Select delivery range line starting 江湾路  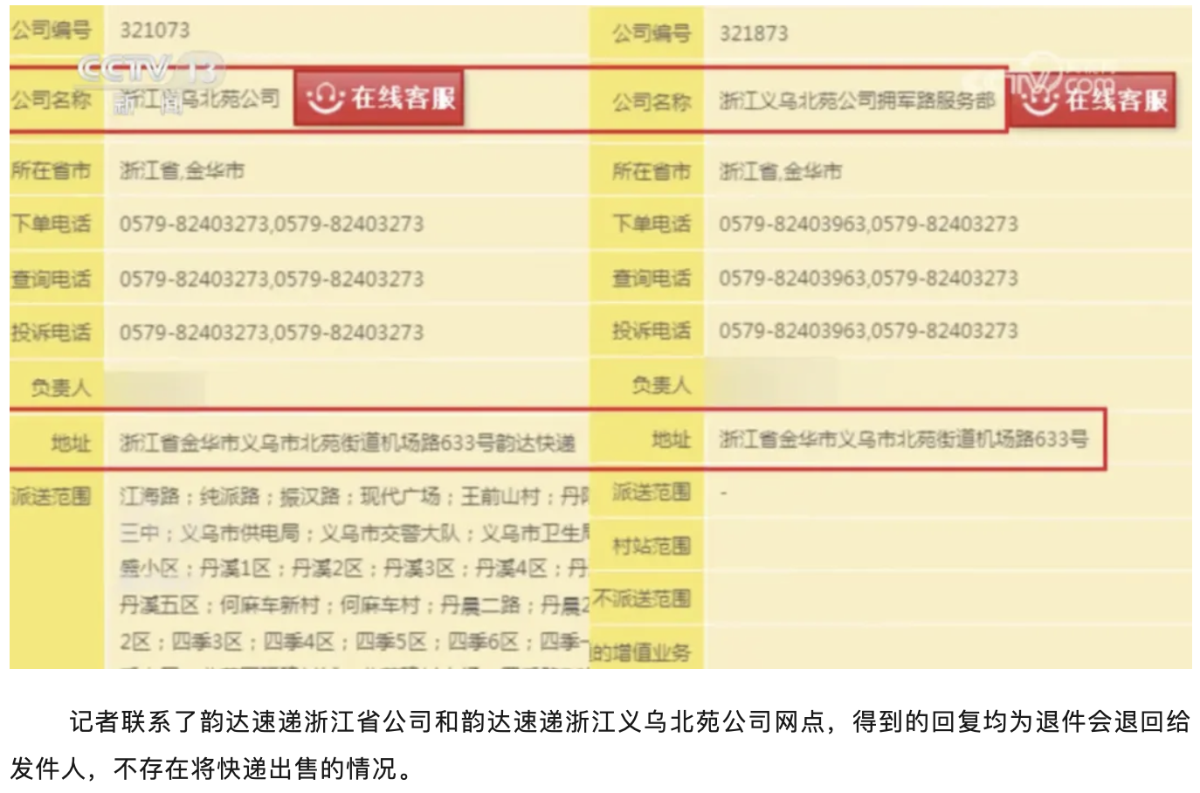(355, 496)
